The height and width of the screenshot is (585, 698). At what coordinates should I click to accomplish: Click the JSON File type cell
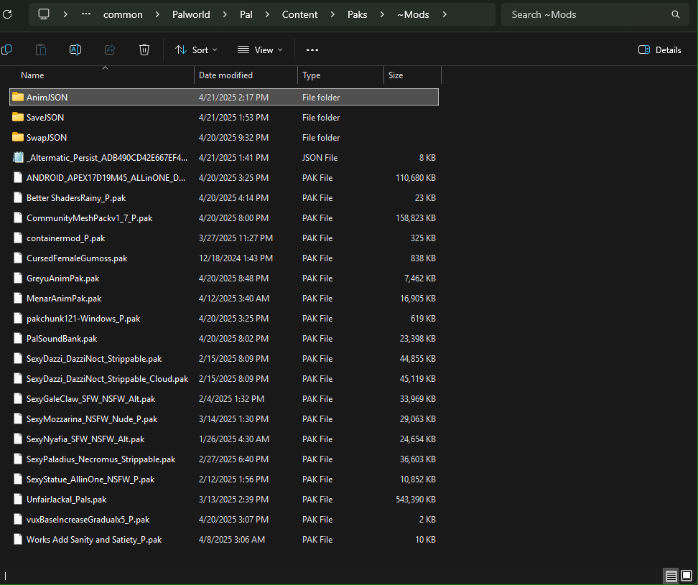pos(320,158)
